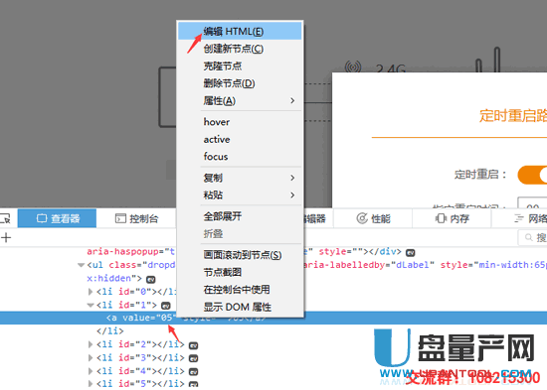Image resolution: width=547 pixels, height=390 pixels.
Task: Open the 性能 tab
Action: 373,218
